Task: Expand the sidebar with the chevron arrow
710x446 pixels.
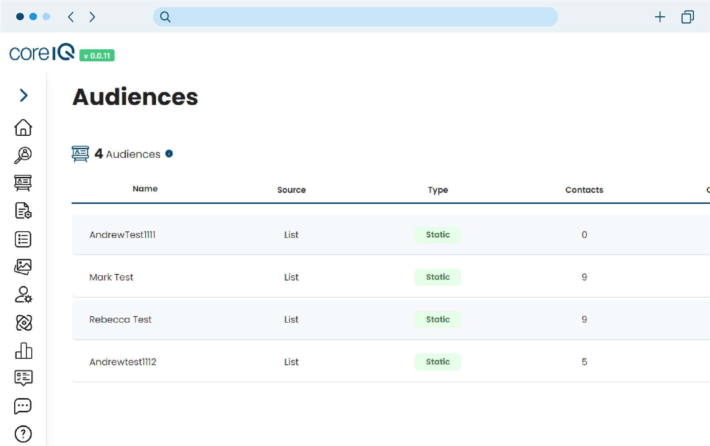Action: click(x=23, y=95)
